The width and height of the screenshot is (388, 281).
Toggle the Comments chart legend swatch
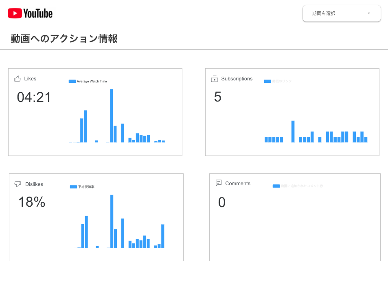tap(276, 186)
